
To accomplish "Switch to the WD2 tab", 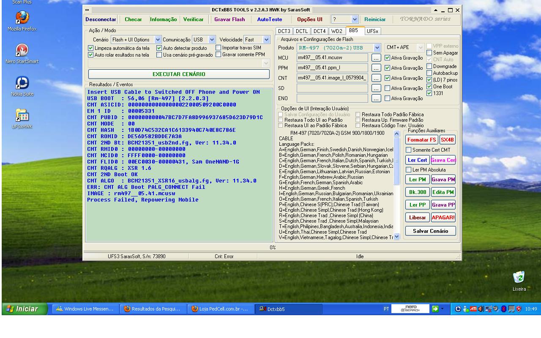I will click(x=337, y=31).
